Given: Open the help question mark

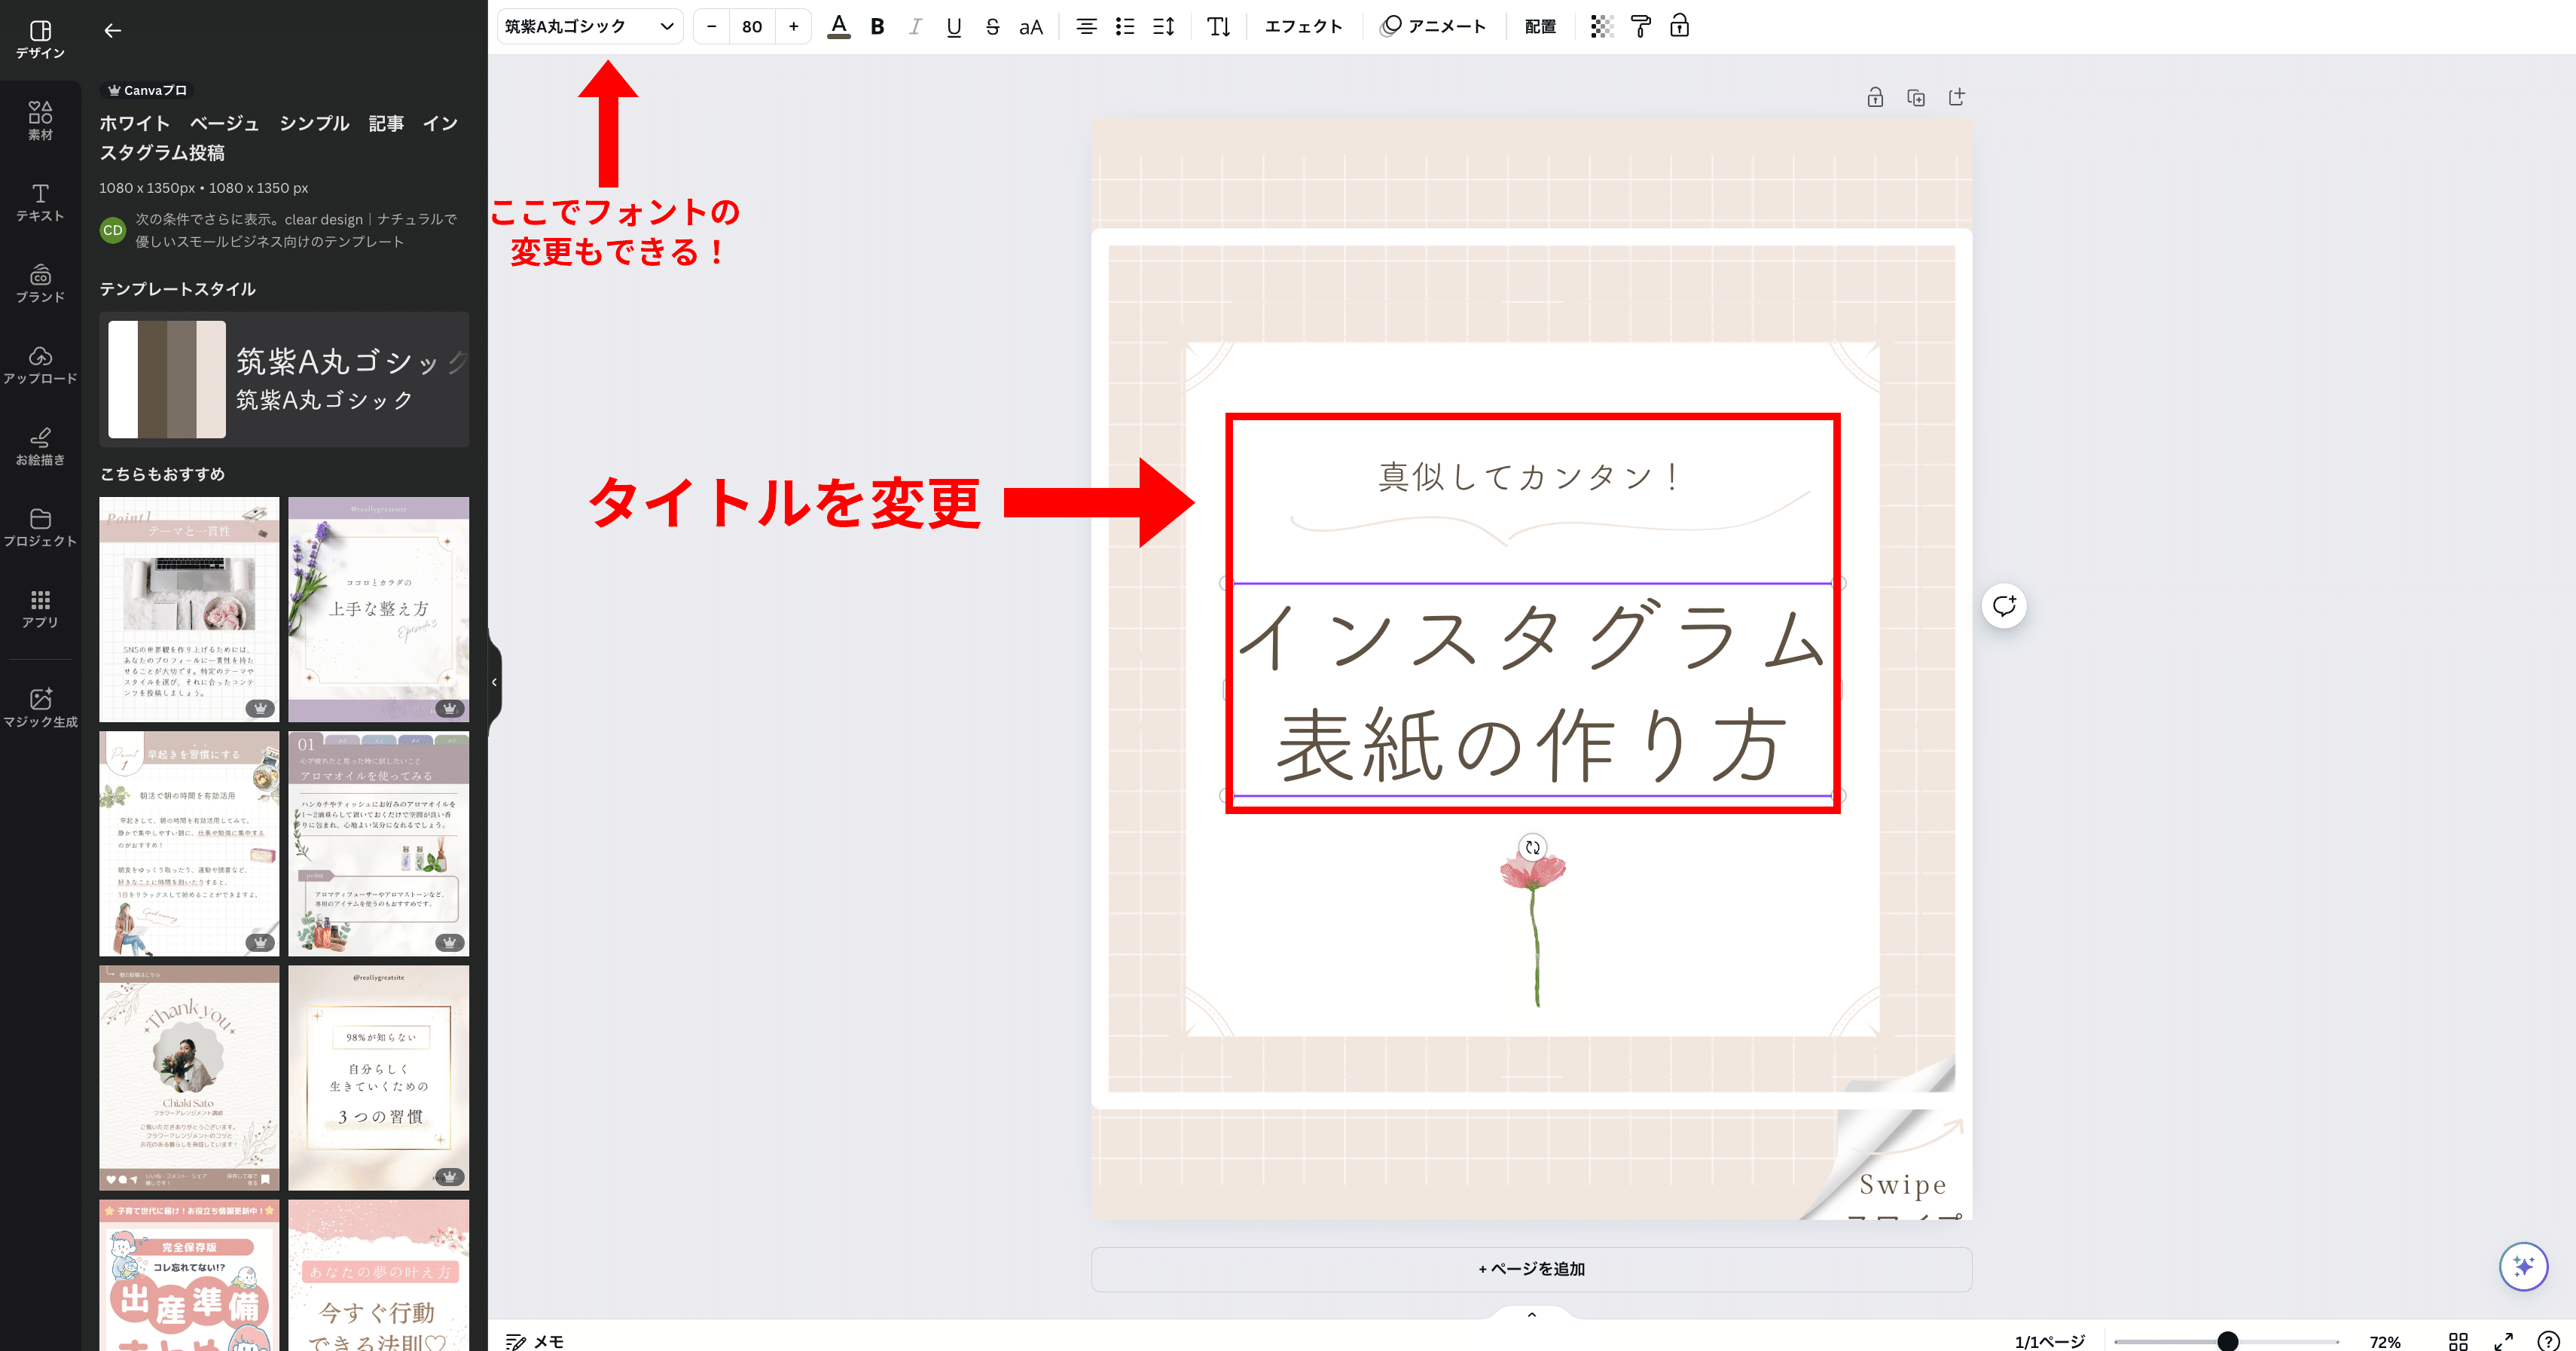Looking at the screenshot, I should 2549,1341.
